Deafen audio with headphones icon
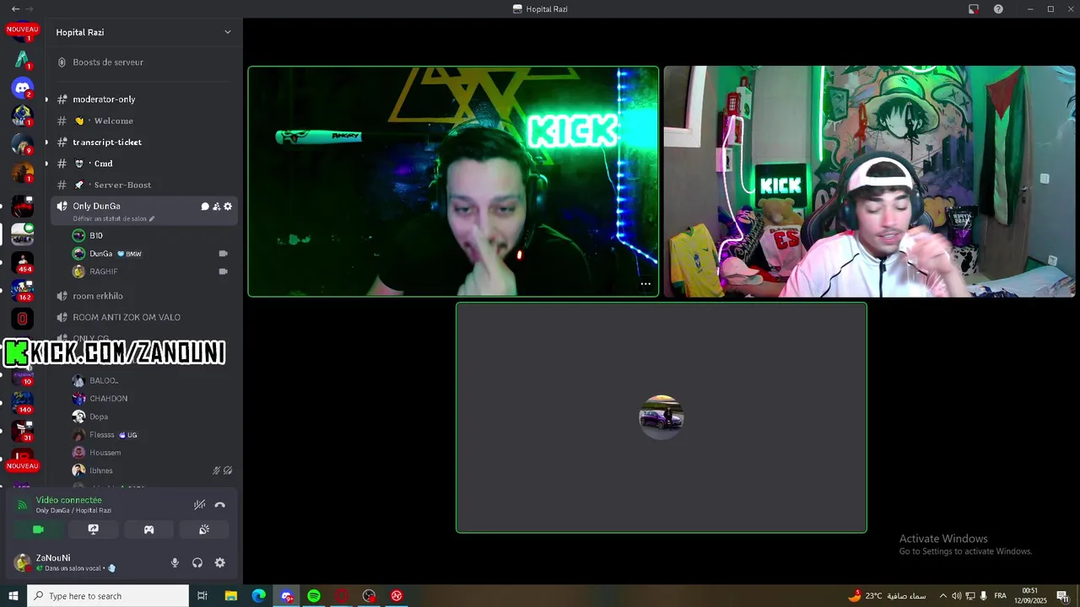The width and height of the screenshot is (1080, 607). [x=197, y=563]
